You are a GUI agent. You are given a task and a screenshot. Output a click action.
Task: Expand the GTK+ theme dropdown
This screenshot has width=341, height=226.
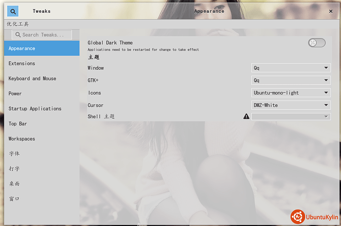pyautogui.click(x=291, y=80)
